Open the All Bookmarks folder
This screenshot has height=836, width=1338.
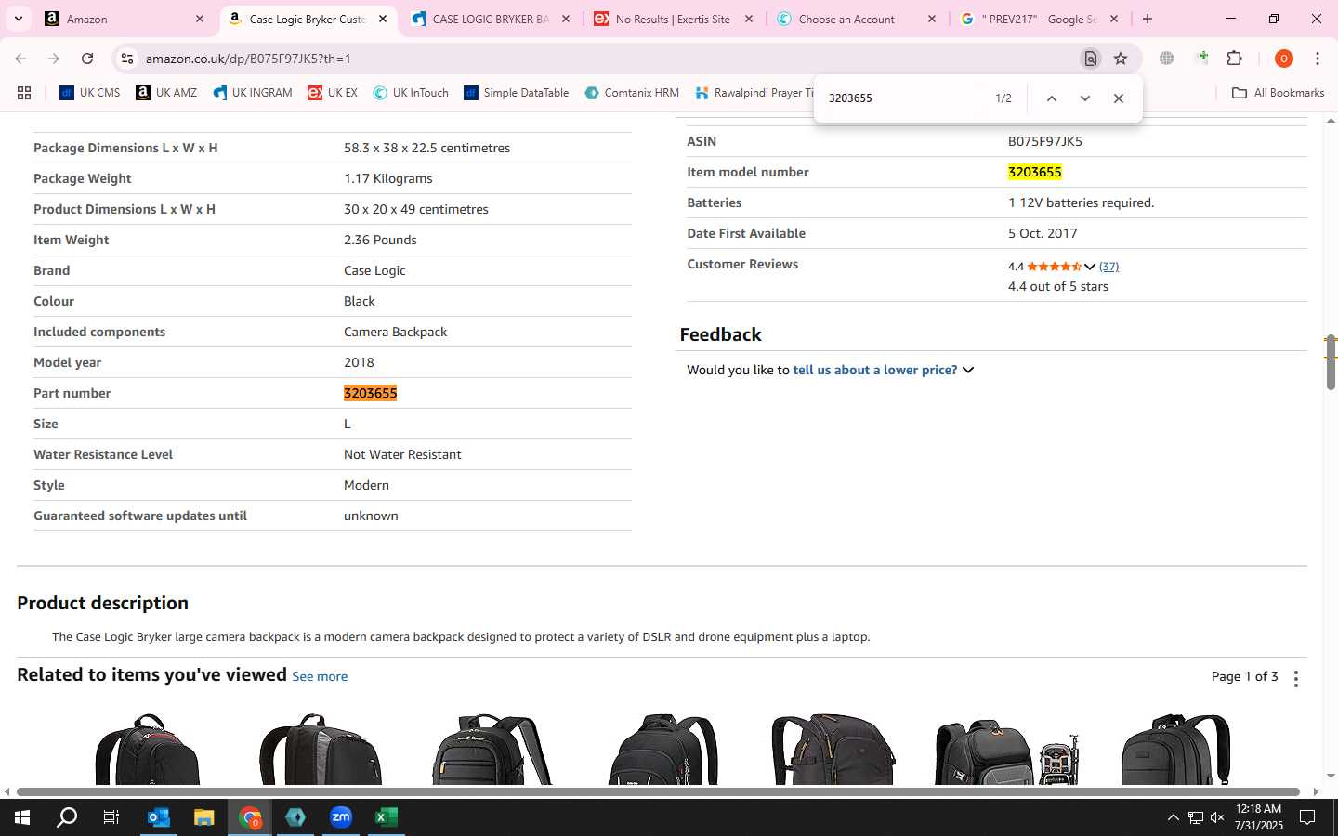[x=1278, y=93]
